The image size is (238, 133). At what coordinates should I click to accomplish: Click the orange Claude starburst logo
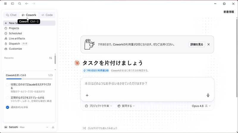coord(77,63)
